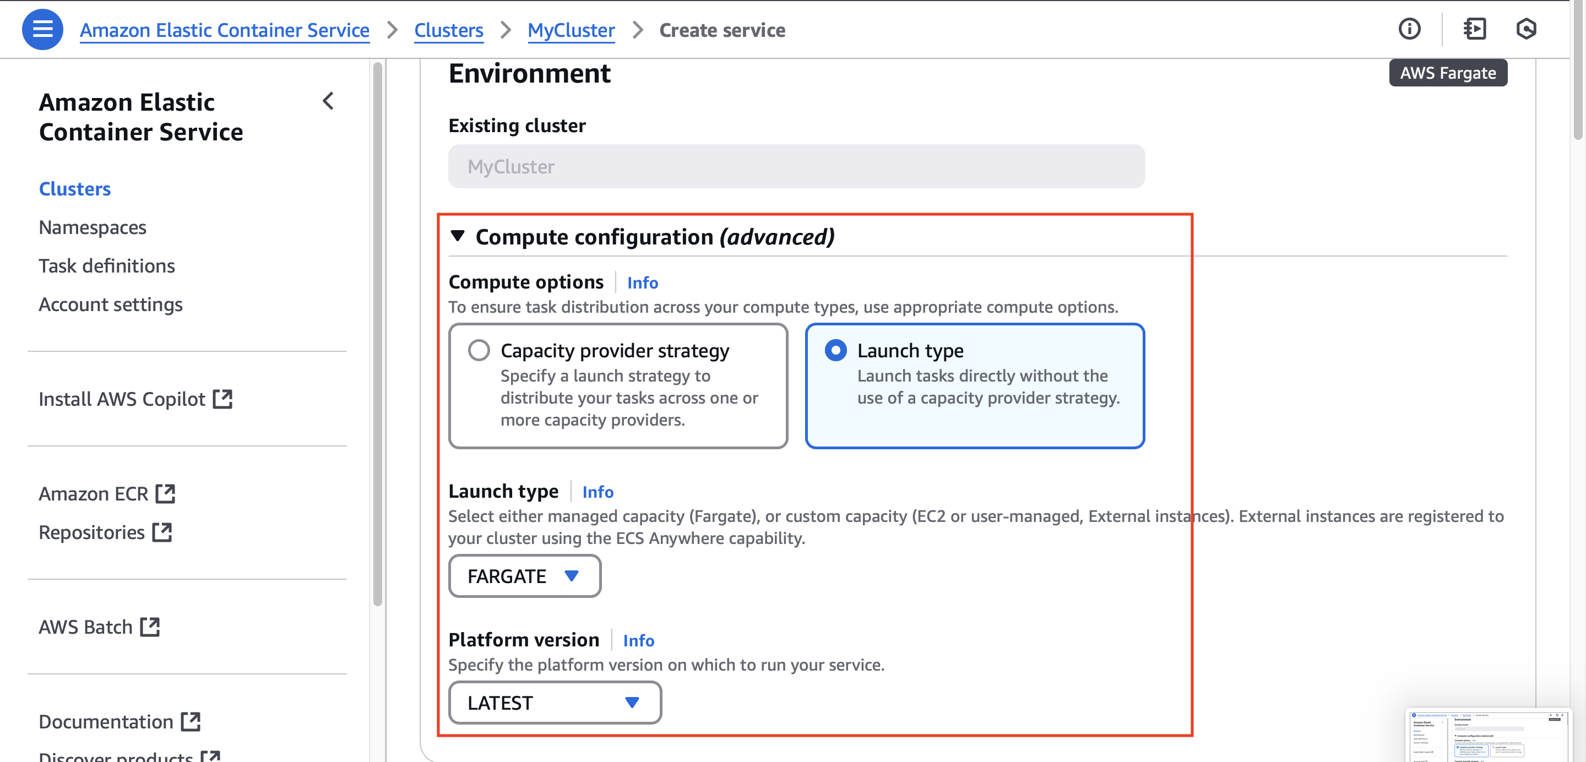The width and height of the screenshot is (1586, 762).
Task: Open the hamburger navigation menu
Action: coord(42,29)
